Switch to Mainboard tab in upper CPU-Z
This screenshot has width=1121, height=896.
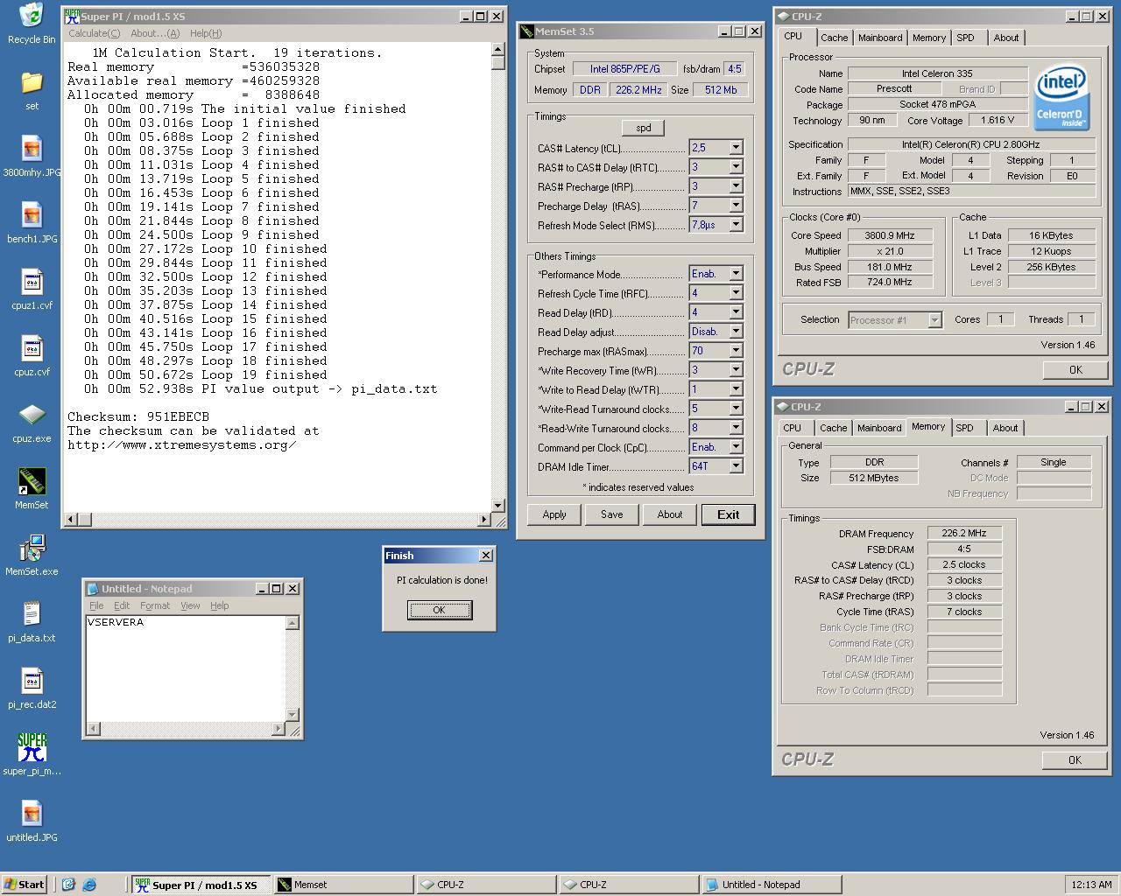(880, 38)
